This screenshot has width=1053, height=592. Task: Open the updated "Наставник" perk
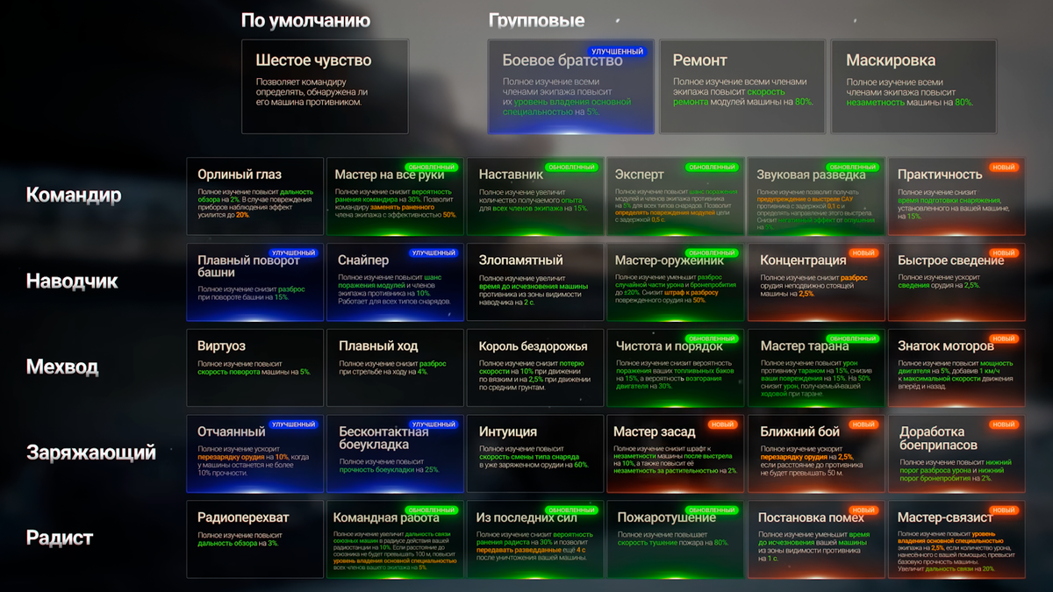[x=535, y=195]
